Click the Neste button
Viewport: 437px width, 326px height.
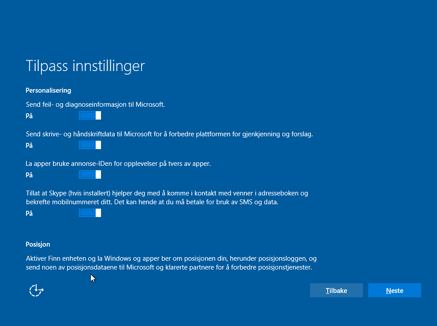click(394, 290)
